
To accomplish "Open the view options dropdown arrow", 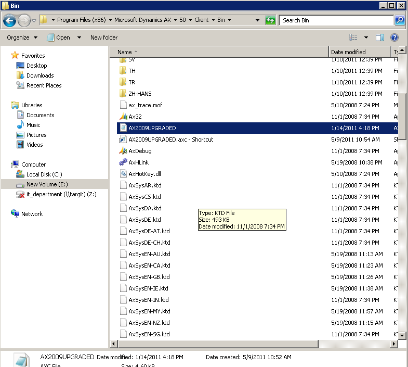I will point(366,37).
